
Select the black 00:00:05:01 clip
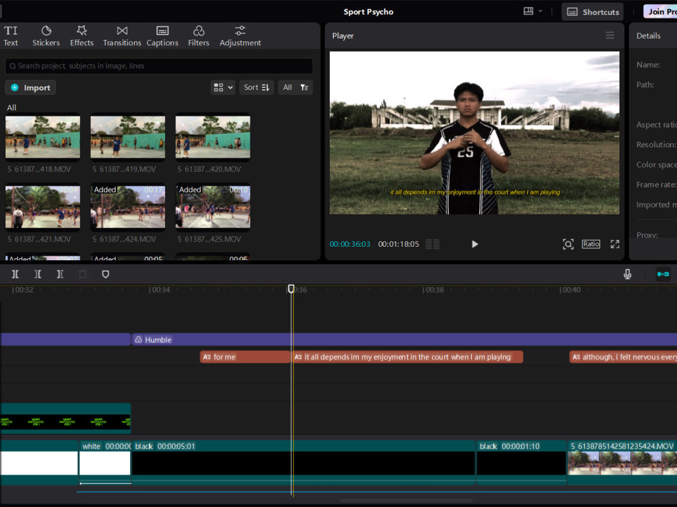pos(303,463)
